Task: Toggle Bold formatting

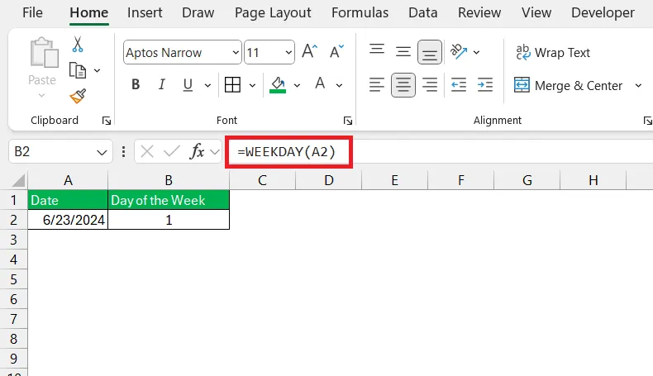Action: click(136, 85)
